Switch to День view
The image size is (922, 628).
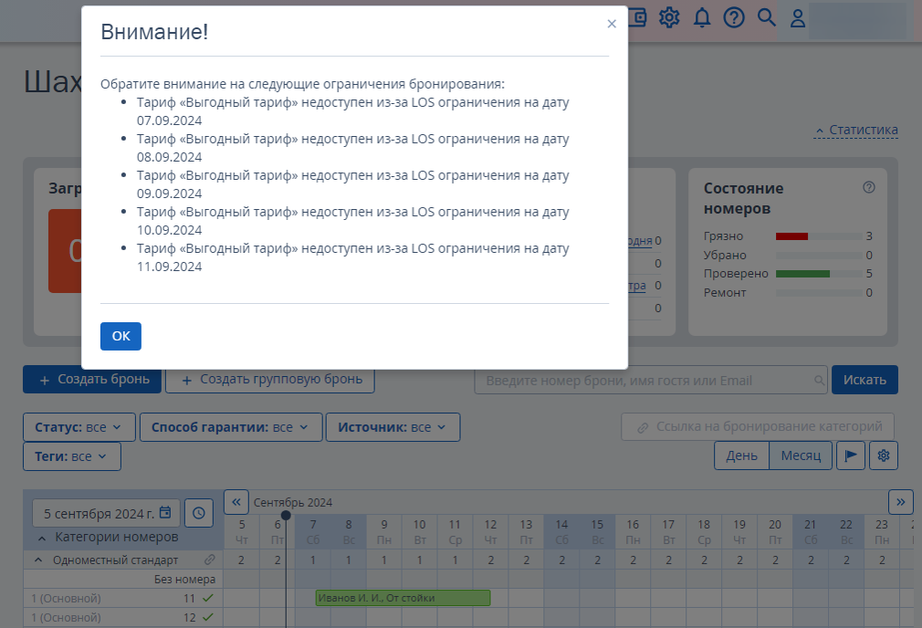[741, 455]
